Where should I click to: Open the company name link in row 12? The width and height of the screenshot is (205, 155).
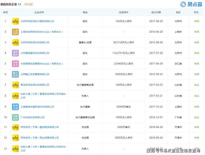pyautogui.click(x=39, y=138)
